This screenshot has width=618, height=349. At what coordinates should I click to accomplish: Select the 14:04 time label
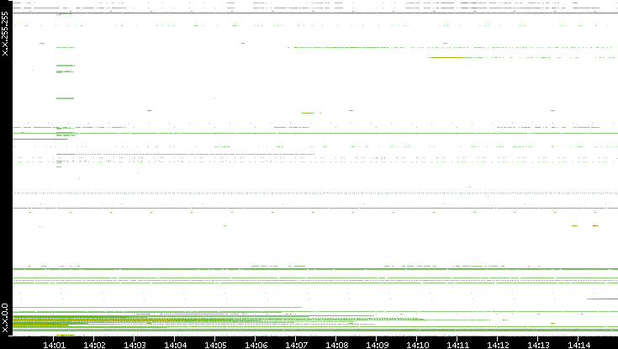pos(175,345)
